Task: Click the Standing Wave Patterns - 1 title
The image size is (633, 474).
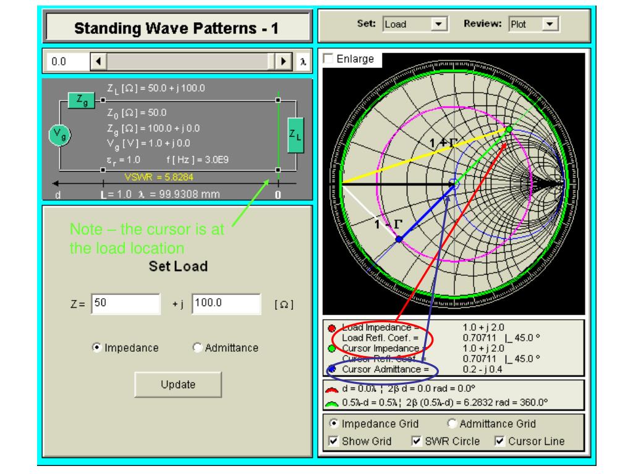Action: (x=176, y=28)
